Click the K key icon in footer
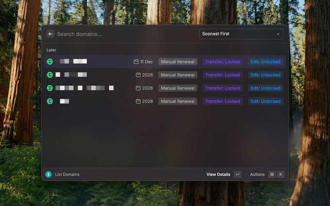Viewport: 330px width, 206px height. tap(281, 175)
